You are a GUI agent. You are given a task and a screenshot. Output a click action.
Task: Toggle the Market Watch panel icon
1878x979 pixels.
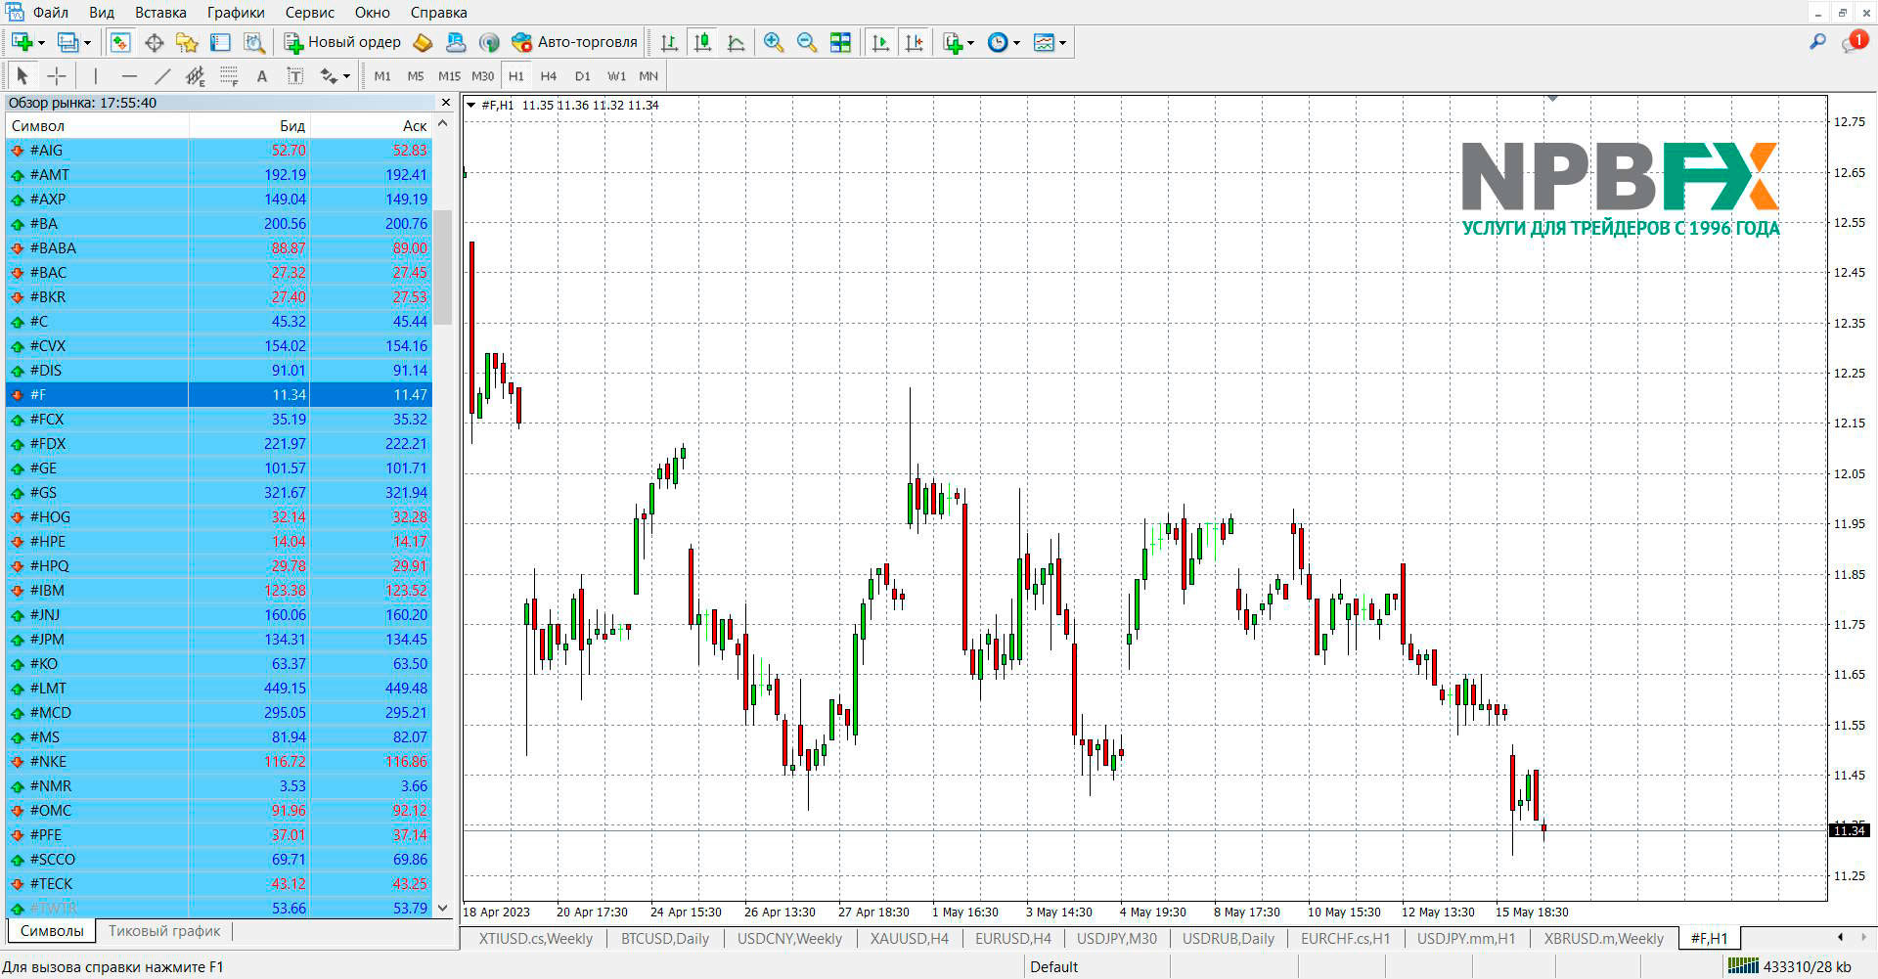pyautogui.click(x=120, y=42)
